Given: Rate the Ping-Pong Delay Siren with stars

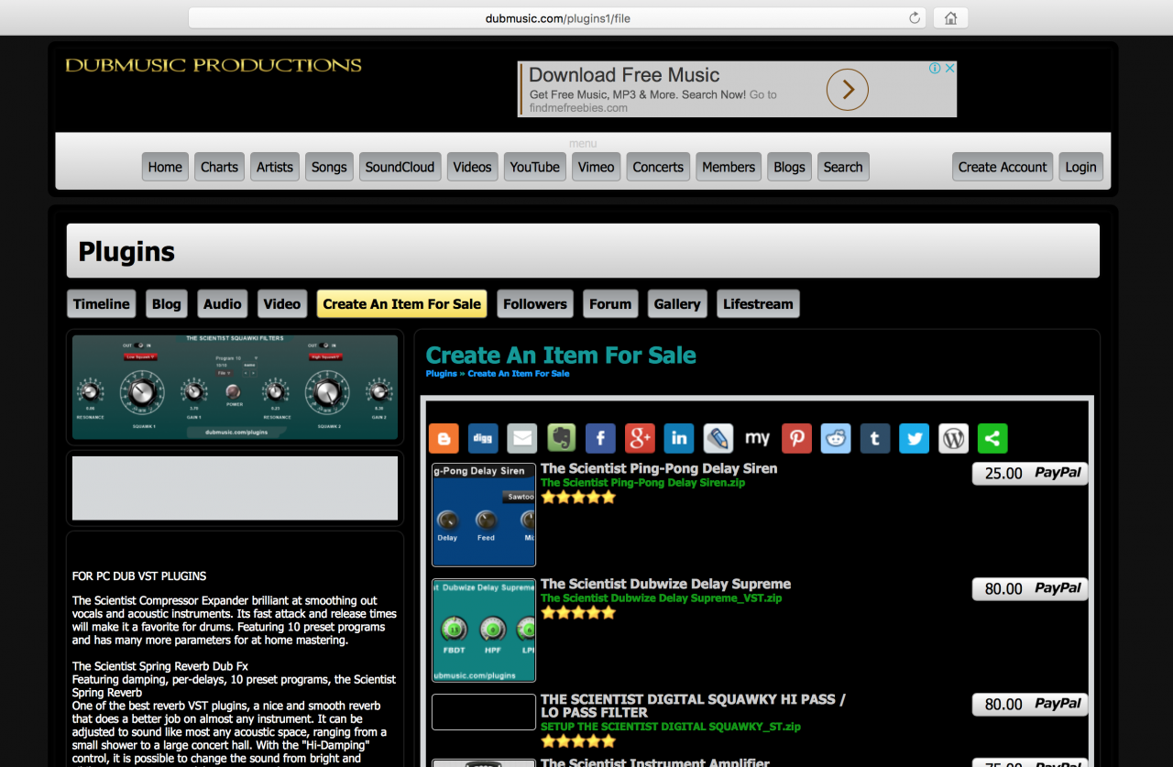Looking at the screenshot, I should pyautogui.click(x=578, y=498).
